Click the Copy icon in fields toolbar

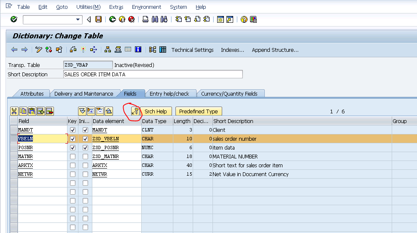[x=23, y=111]
